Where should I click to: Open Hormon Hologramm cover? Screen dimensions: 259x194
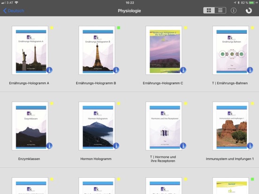click(x=97, y=126)
